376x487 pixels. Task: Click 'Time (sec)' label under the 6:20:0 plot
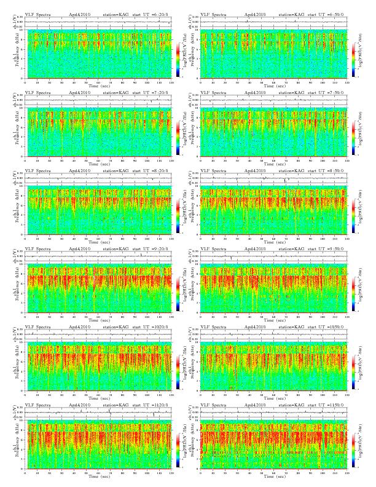coord(99,85)
